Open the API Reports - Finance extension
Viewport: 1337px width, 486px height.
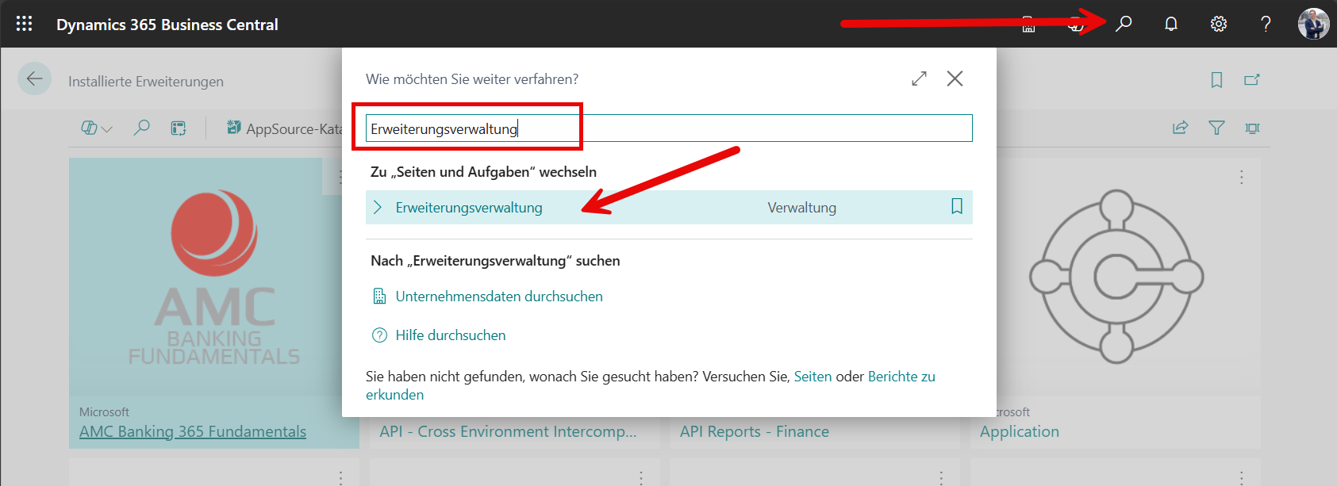click(x=755, y=431)
